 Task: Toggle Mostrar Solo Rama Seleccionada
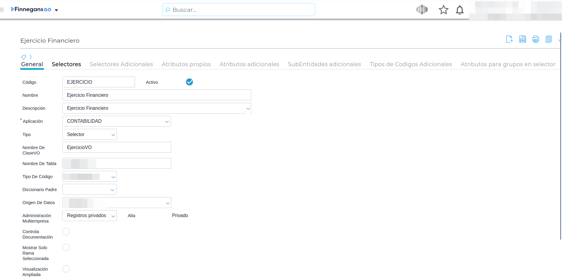(66, 247)
